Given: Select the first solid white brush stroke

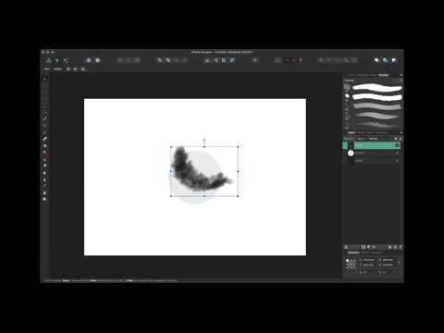Looking at the screenshot, I should (377, 88).
